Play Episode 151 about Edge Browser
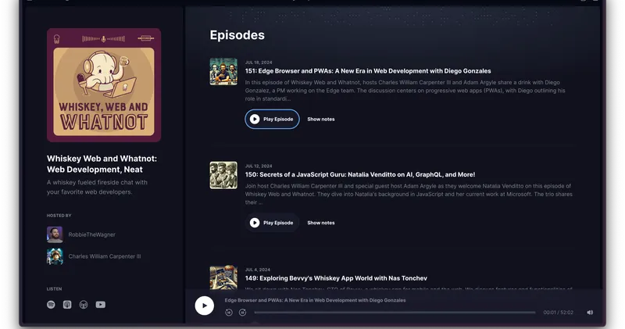This screenshot has height=329, width=625. tap(272, 119)
